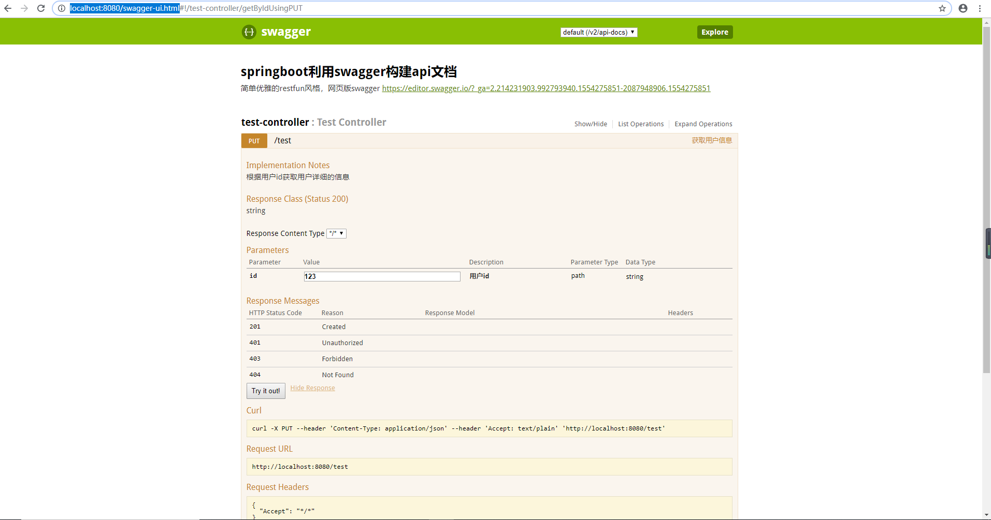This screenshot has width=991, height=520.
Task: Click the Request Headers heading
Action: [278, 487]
